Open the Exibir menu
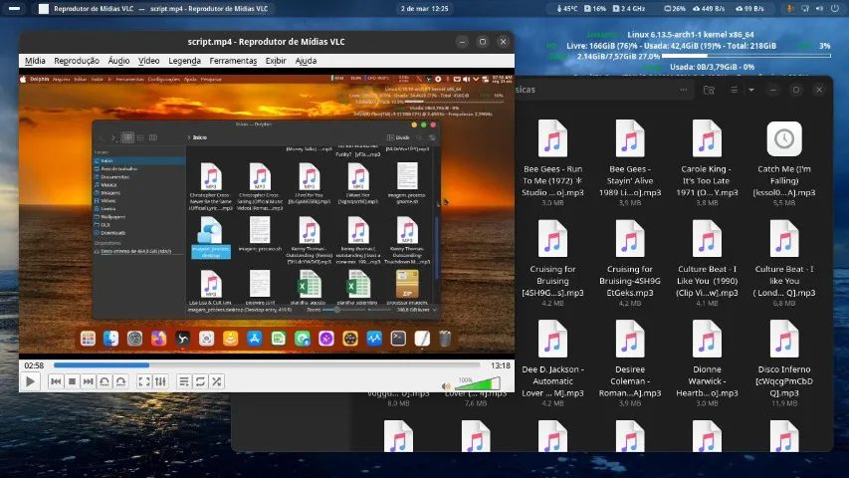 (x=276, y=61)
